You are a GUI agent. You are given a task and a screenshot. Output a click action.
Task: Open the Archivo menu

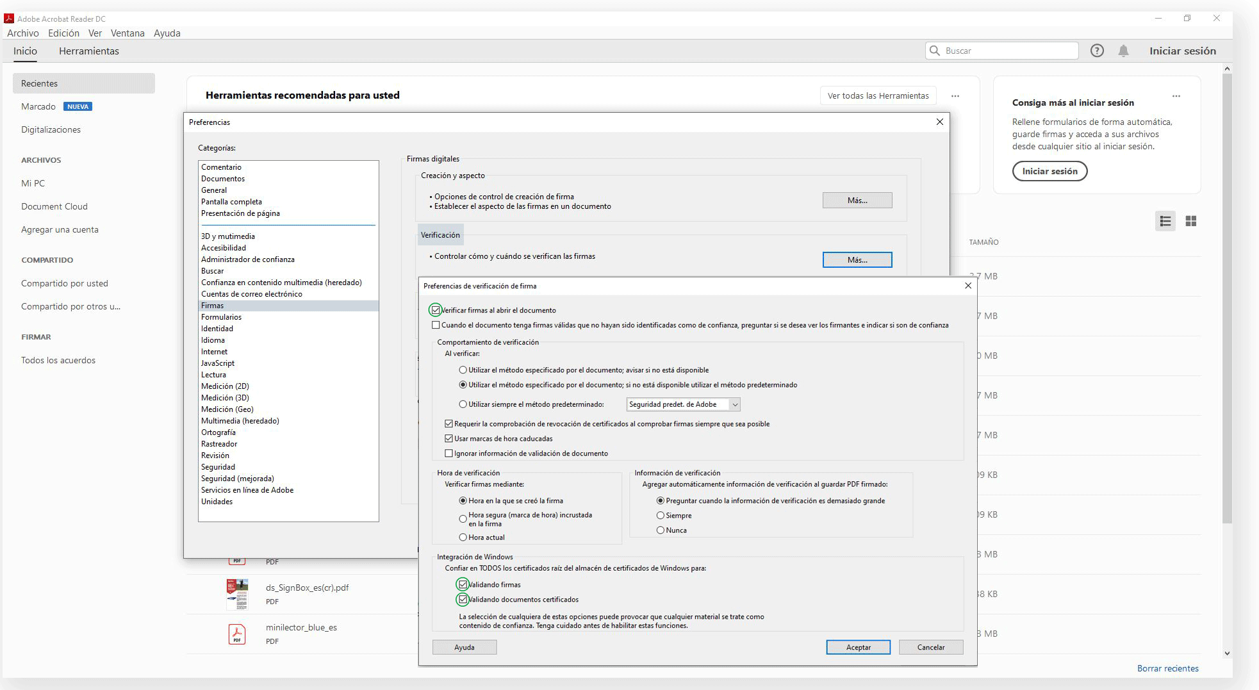pyautogui.click(x=23, y=33)
